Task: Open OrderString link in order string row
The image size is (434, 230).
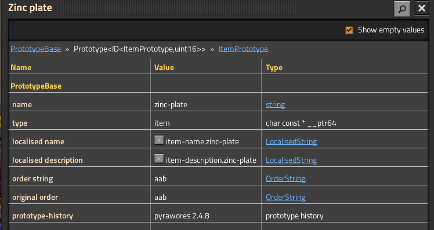Action: (x=285, y=178)
